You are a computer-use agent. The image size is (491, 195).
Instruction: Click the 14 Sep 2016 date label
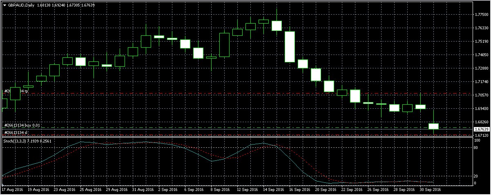(x=275, y=190)
